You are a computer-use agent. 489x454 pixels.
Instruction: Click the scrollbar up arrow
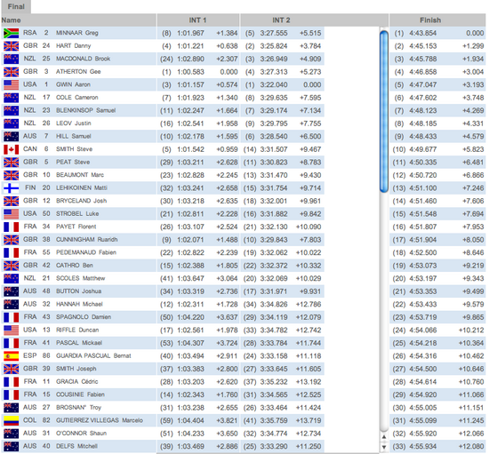(x=384, y=437)
